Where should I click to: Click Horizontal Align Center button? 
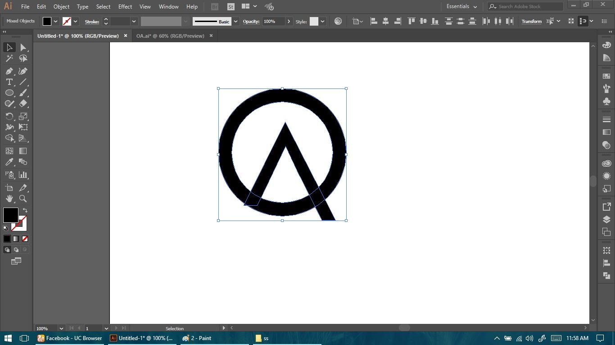click(x=385, y=21)
